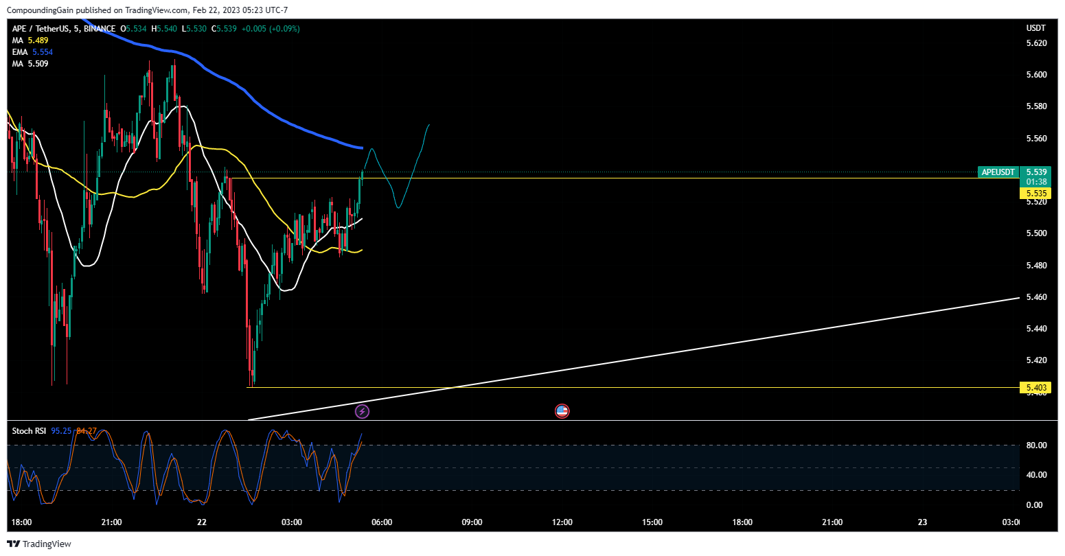The height and width of the screenshot is (556, 1065).
Task: Click the 5.460 price axis label
Action: pos(1035,297)
